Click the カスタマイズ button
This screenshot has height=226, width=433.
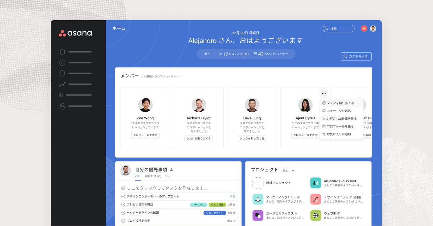pos(356,56)
